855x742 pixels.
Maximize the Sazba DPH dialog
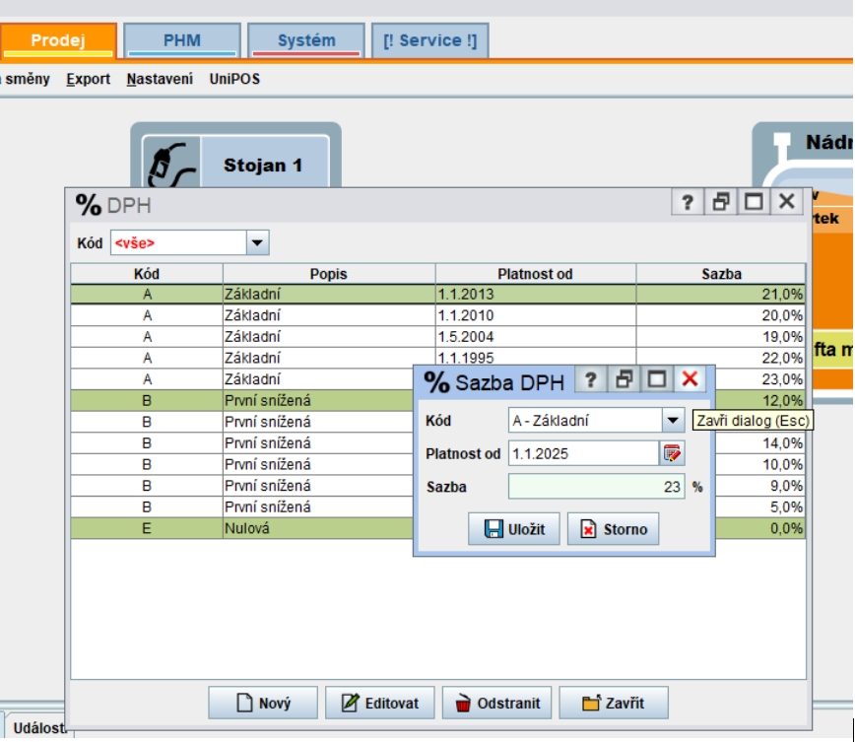pyautogui.click(x=657, y=379)
